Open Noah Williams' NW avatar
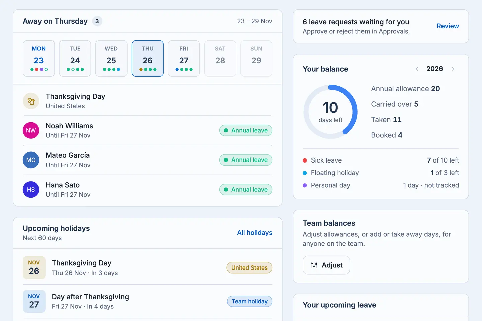The width and height of the screenshot is (482, 321). click(31, 130)
